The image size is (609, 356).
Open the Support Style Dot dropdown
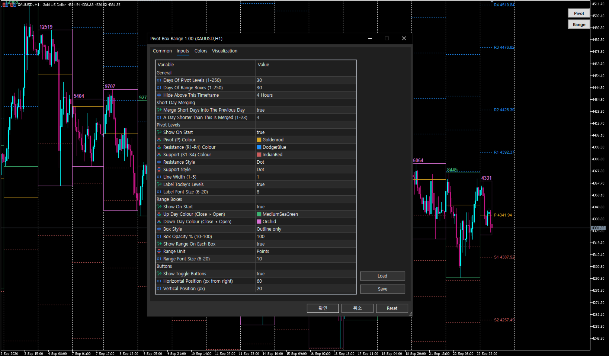coord(305,170)
